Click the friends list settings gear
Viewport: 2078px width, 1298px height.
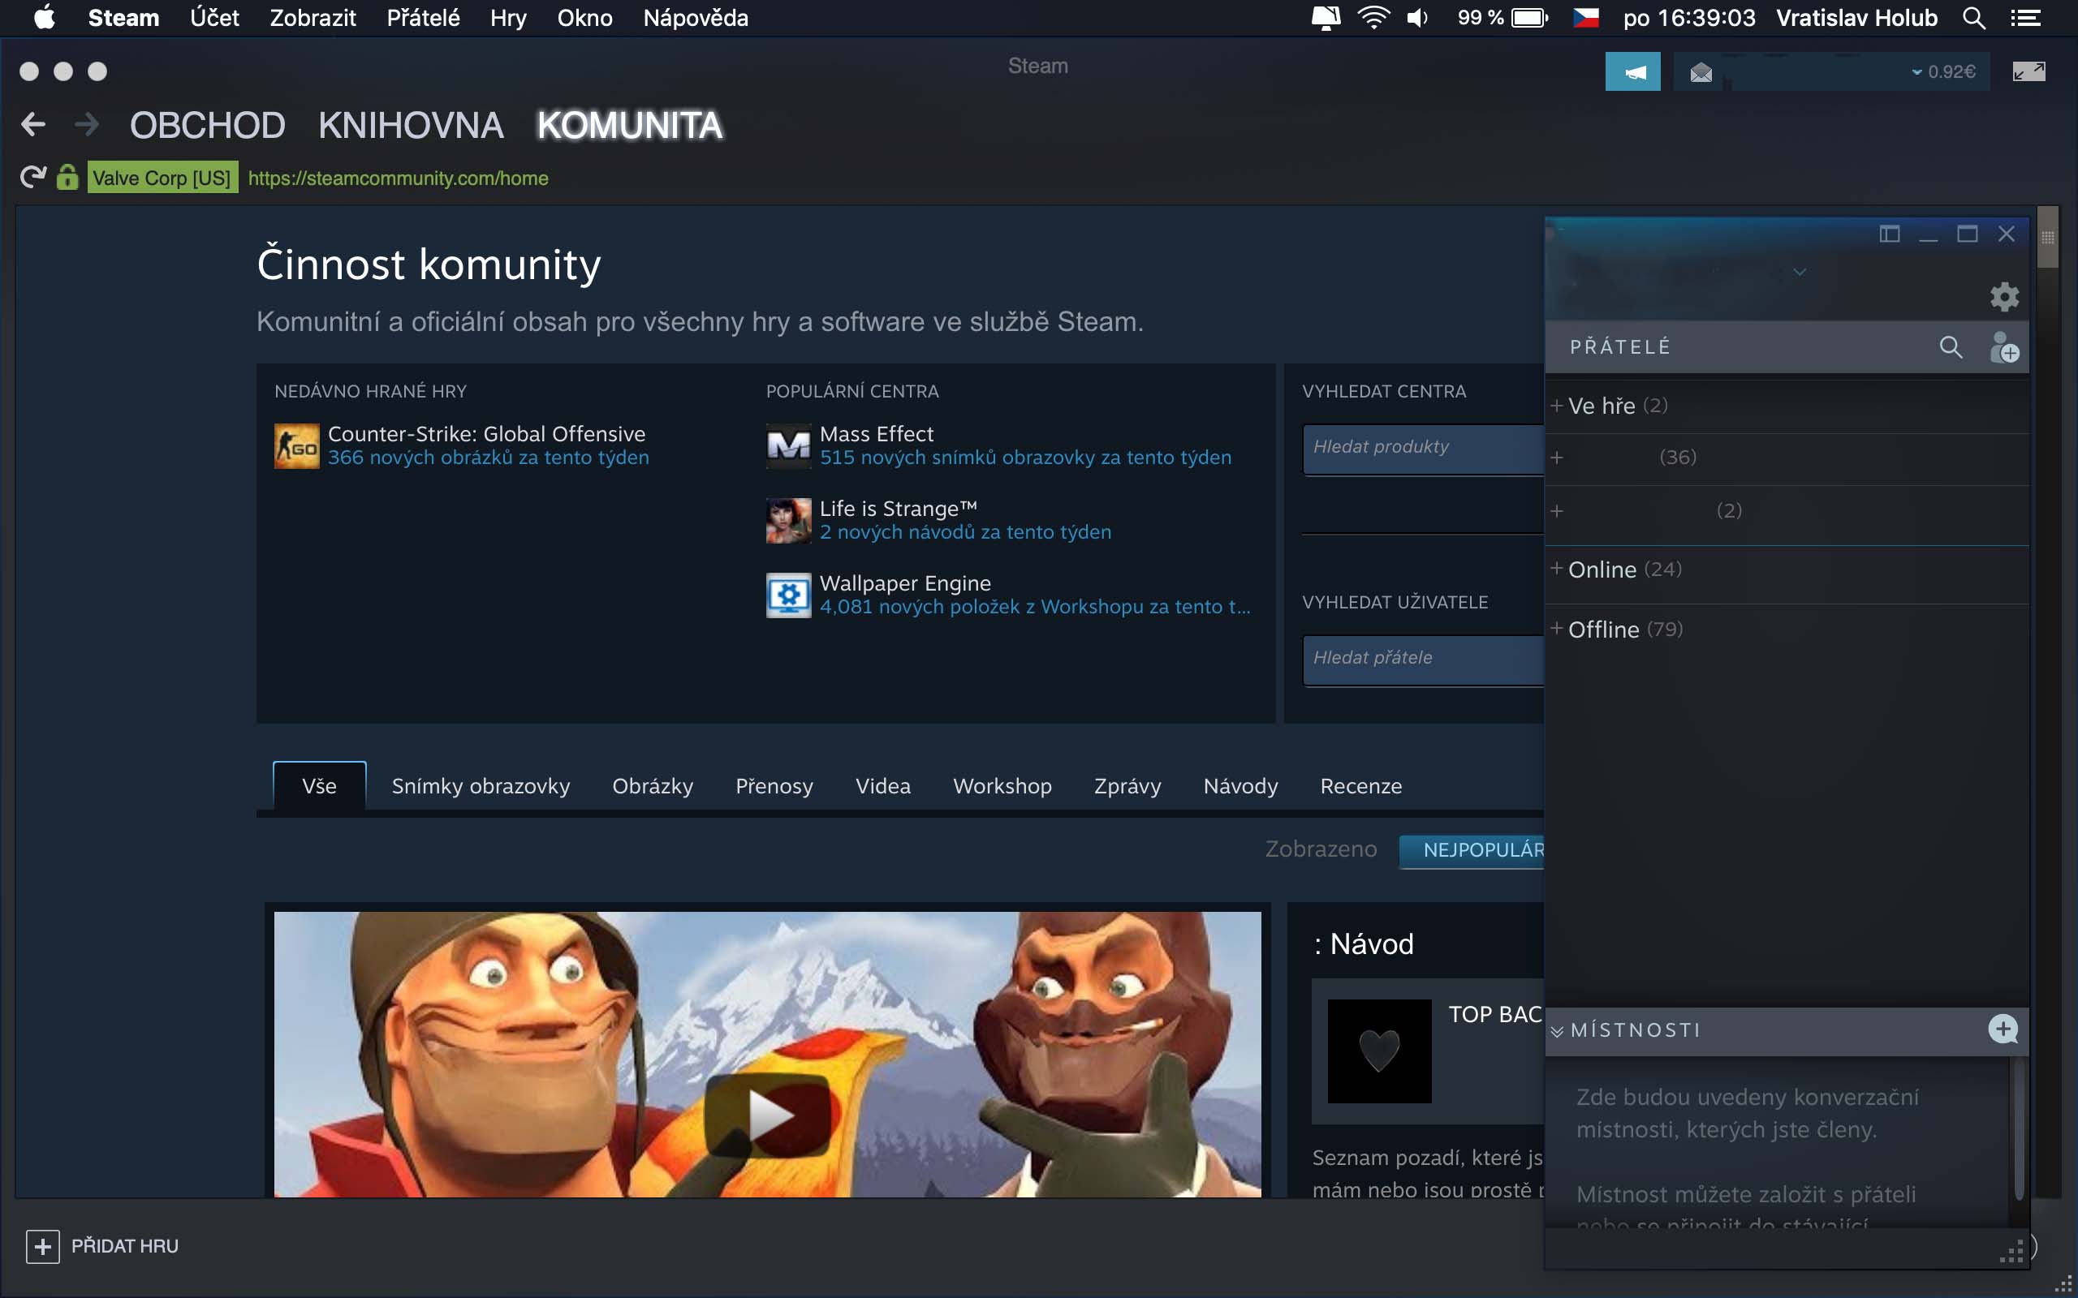pos(2004,297)
